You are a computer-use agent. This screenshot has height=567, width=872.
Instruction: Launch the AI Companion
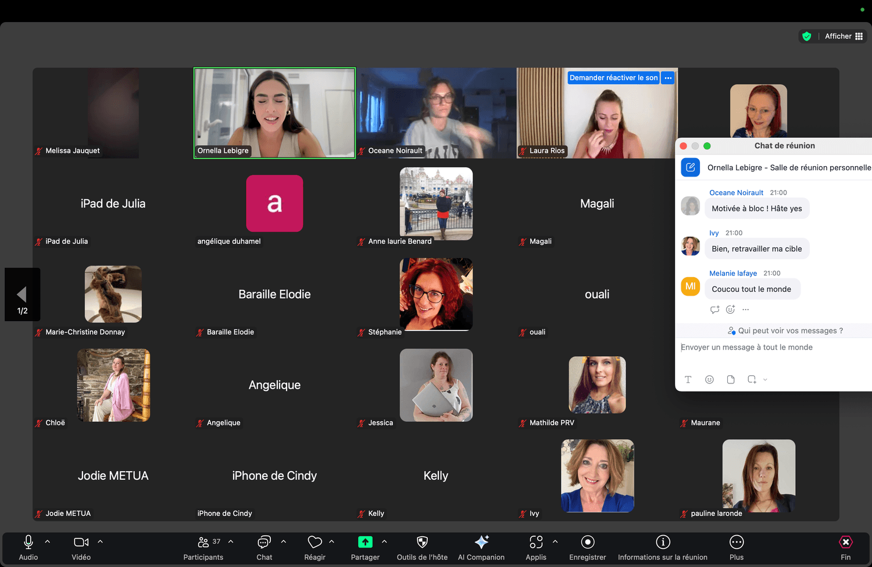point(481,548)
